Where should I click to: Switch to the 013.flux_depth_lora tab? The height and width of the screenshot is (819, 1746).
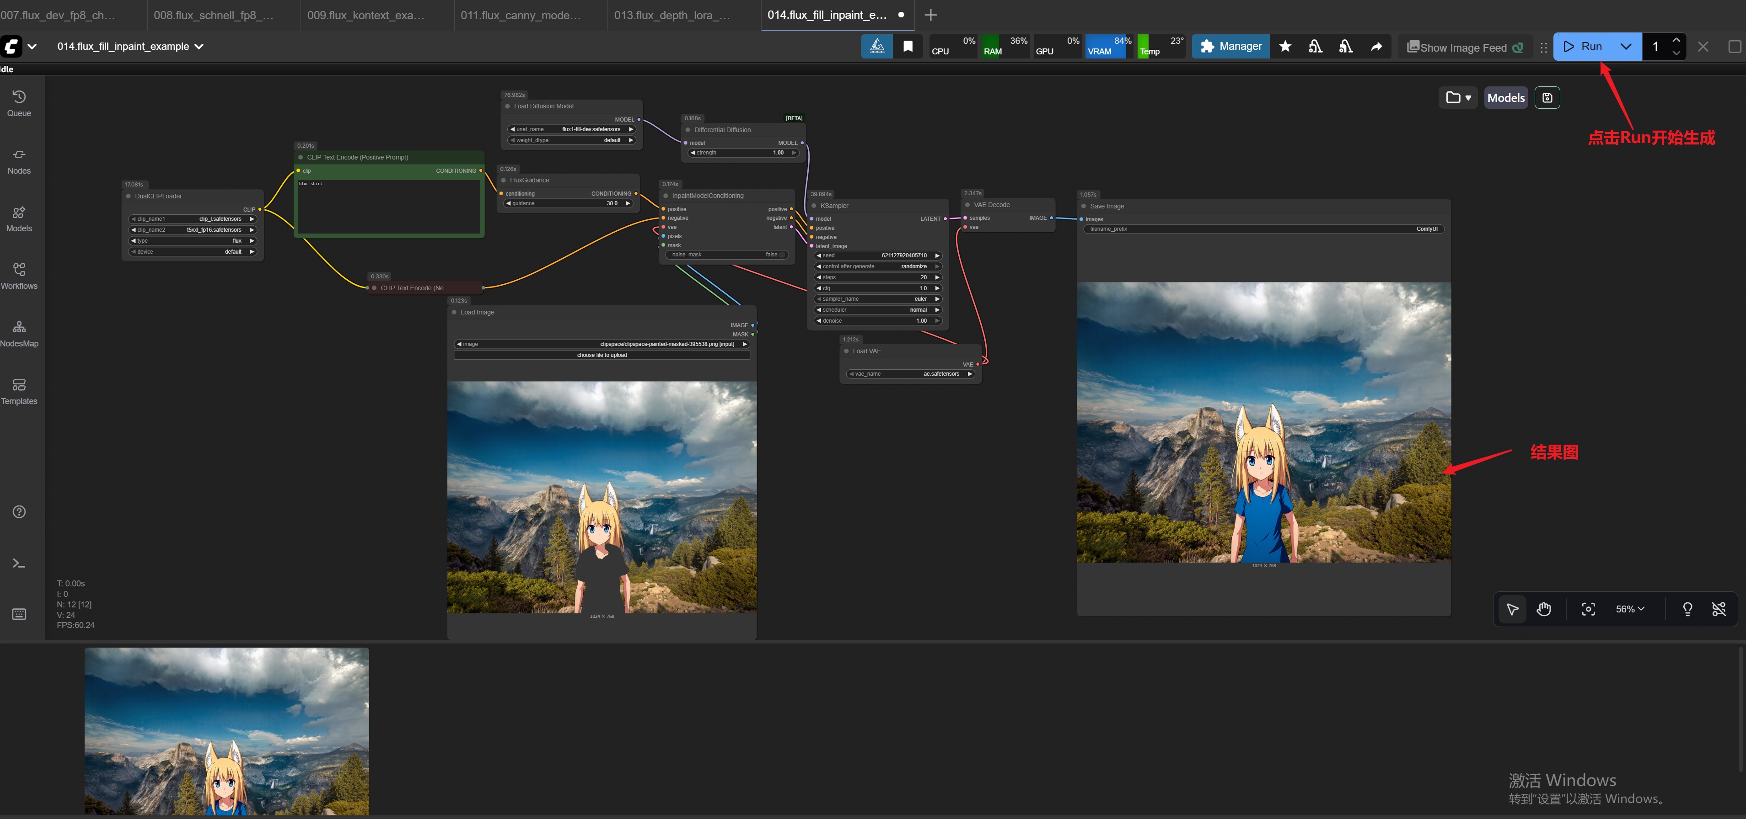(x=672, y=15)
